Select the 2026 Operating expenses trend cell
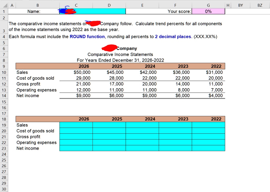This screenshot has height=192, width=270. click(x=76, y=143)
